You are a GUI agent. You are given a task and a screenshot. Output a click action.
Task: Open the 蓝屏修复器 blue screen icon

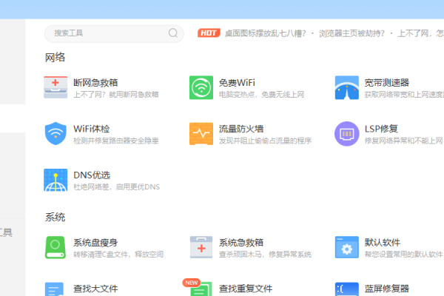point(346,289)
